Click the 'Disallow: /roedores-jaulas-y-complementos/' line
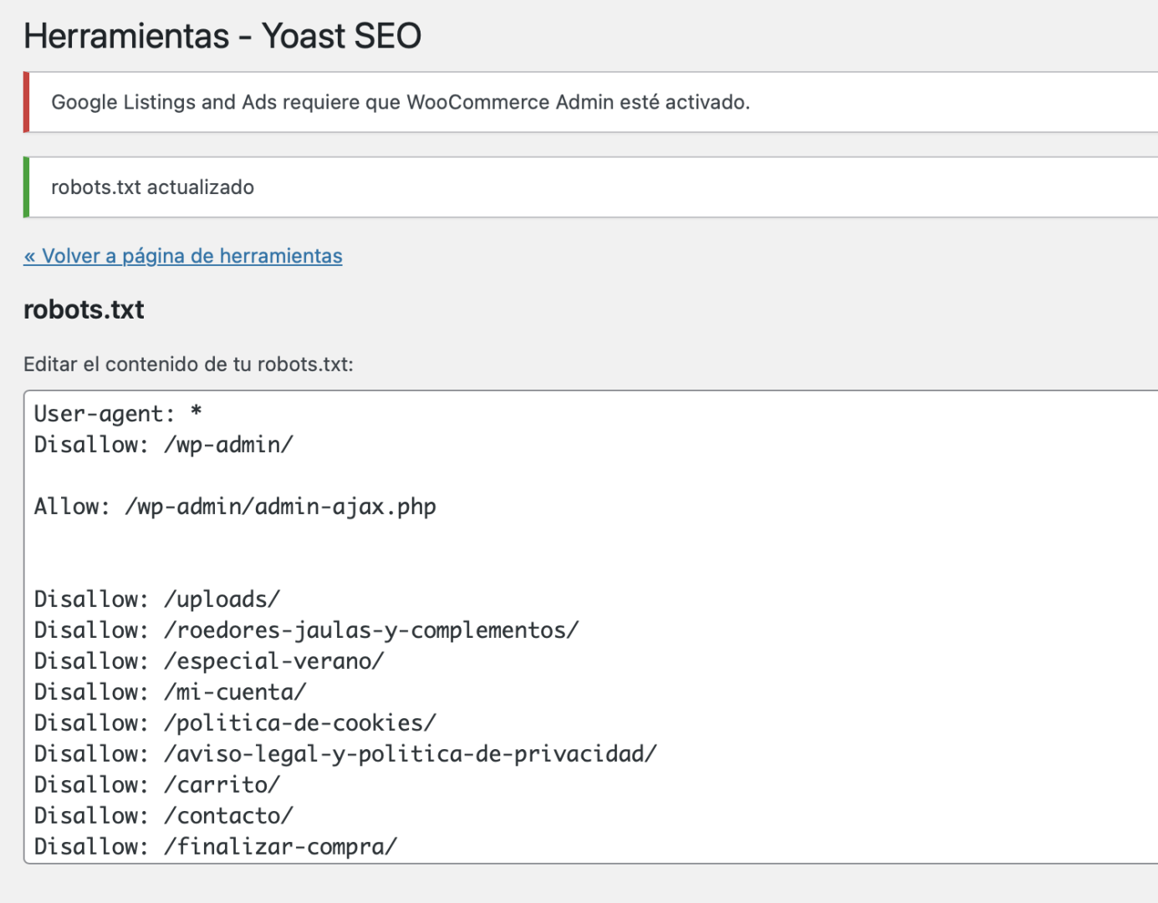Screen dimensions: 1158x903 pyautogui.click(x=306, y=630)
